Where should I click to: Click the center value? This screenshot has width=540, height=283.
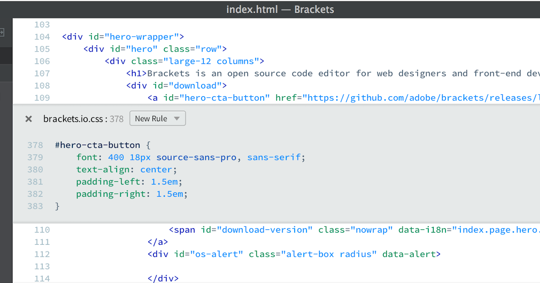(x=157, y=169)
